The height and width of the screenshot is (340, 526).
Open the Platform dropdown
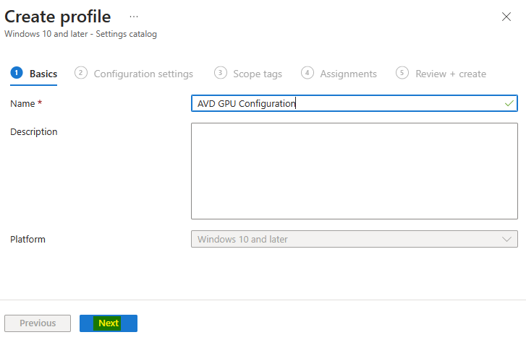pos(355,239)
